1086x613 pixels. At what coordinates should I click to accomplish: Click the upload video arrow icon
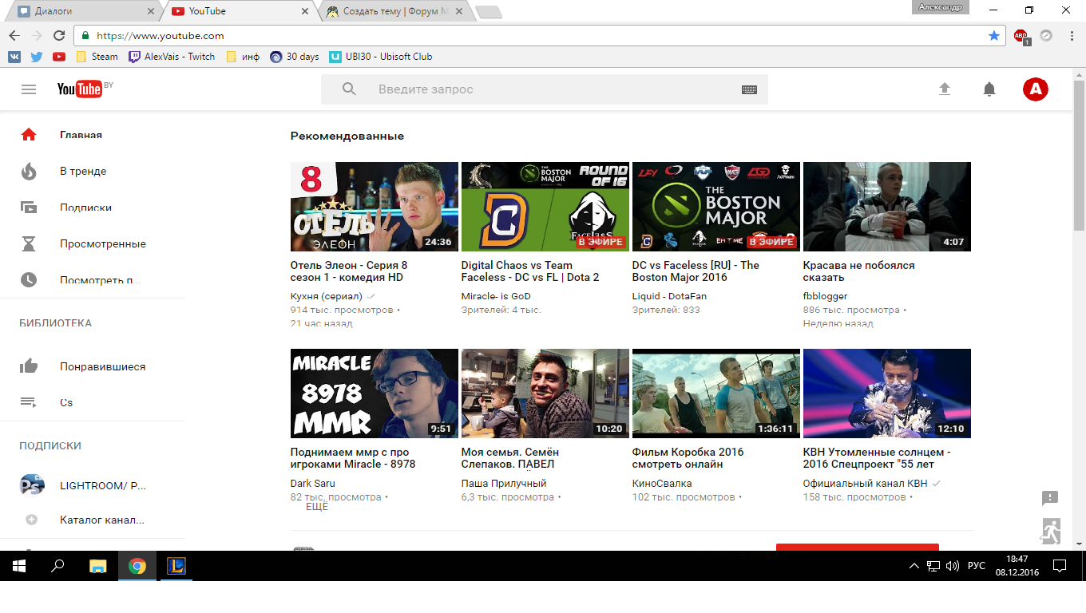point(945,89)
